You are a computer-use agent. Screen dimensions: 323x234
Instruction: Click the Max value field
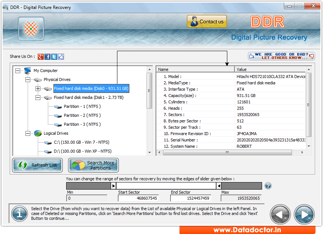(x=241, y=198)
